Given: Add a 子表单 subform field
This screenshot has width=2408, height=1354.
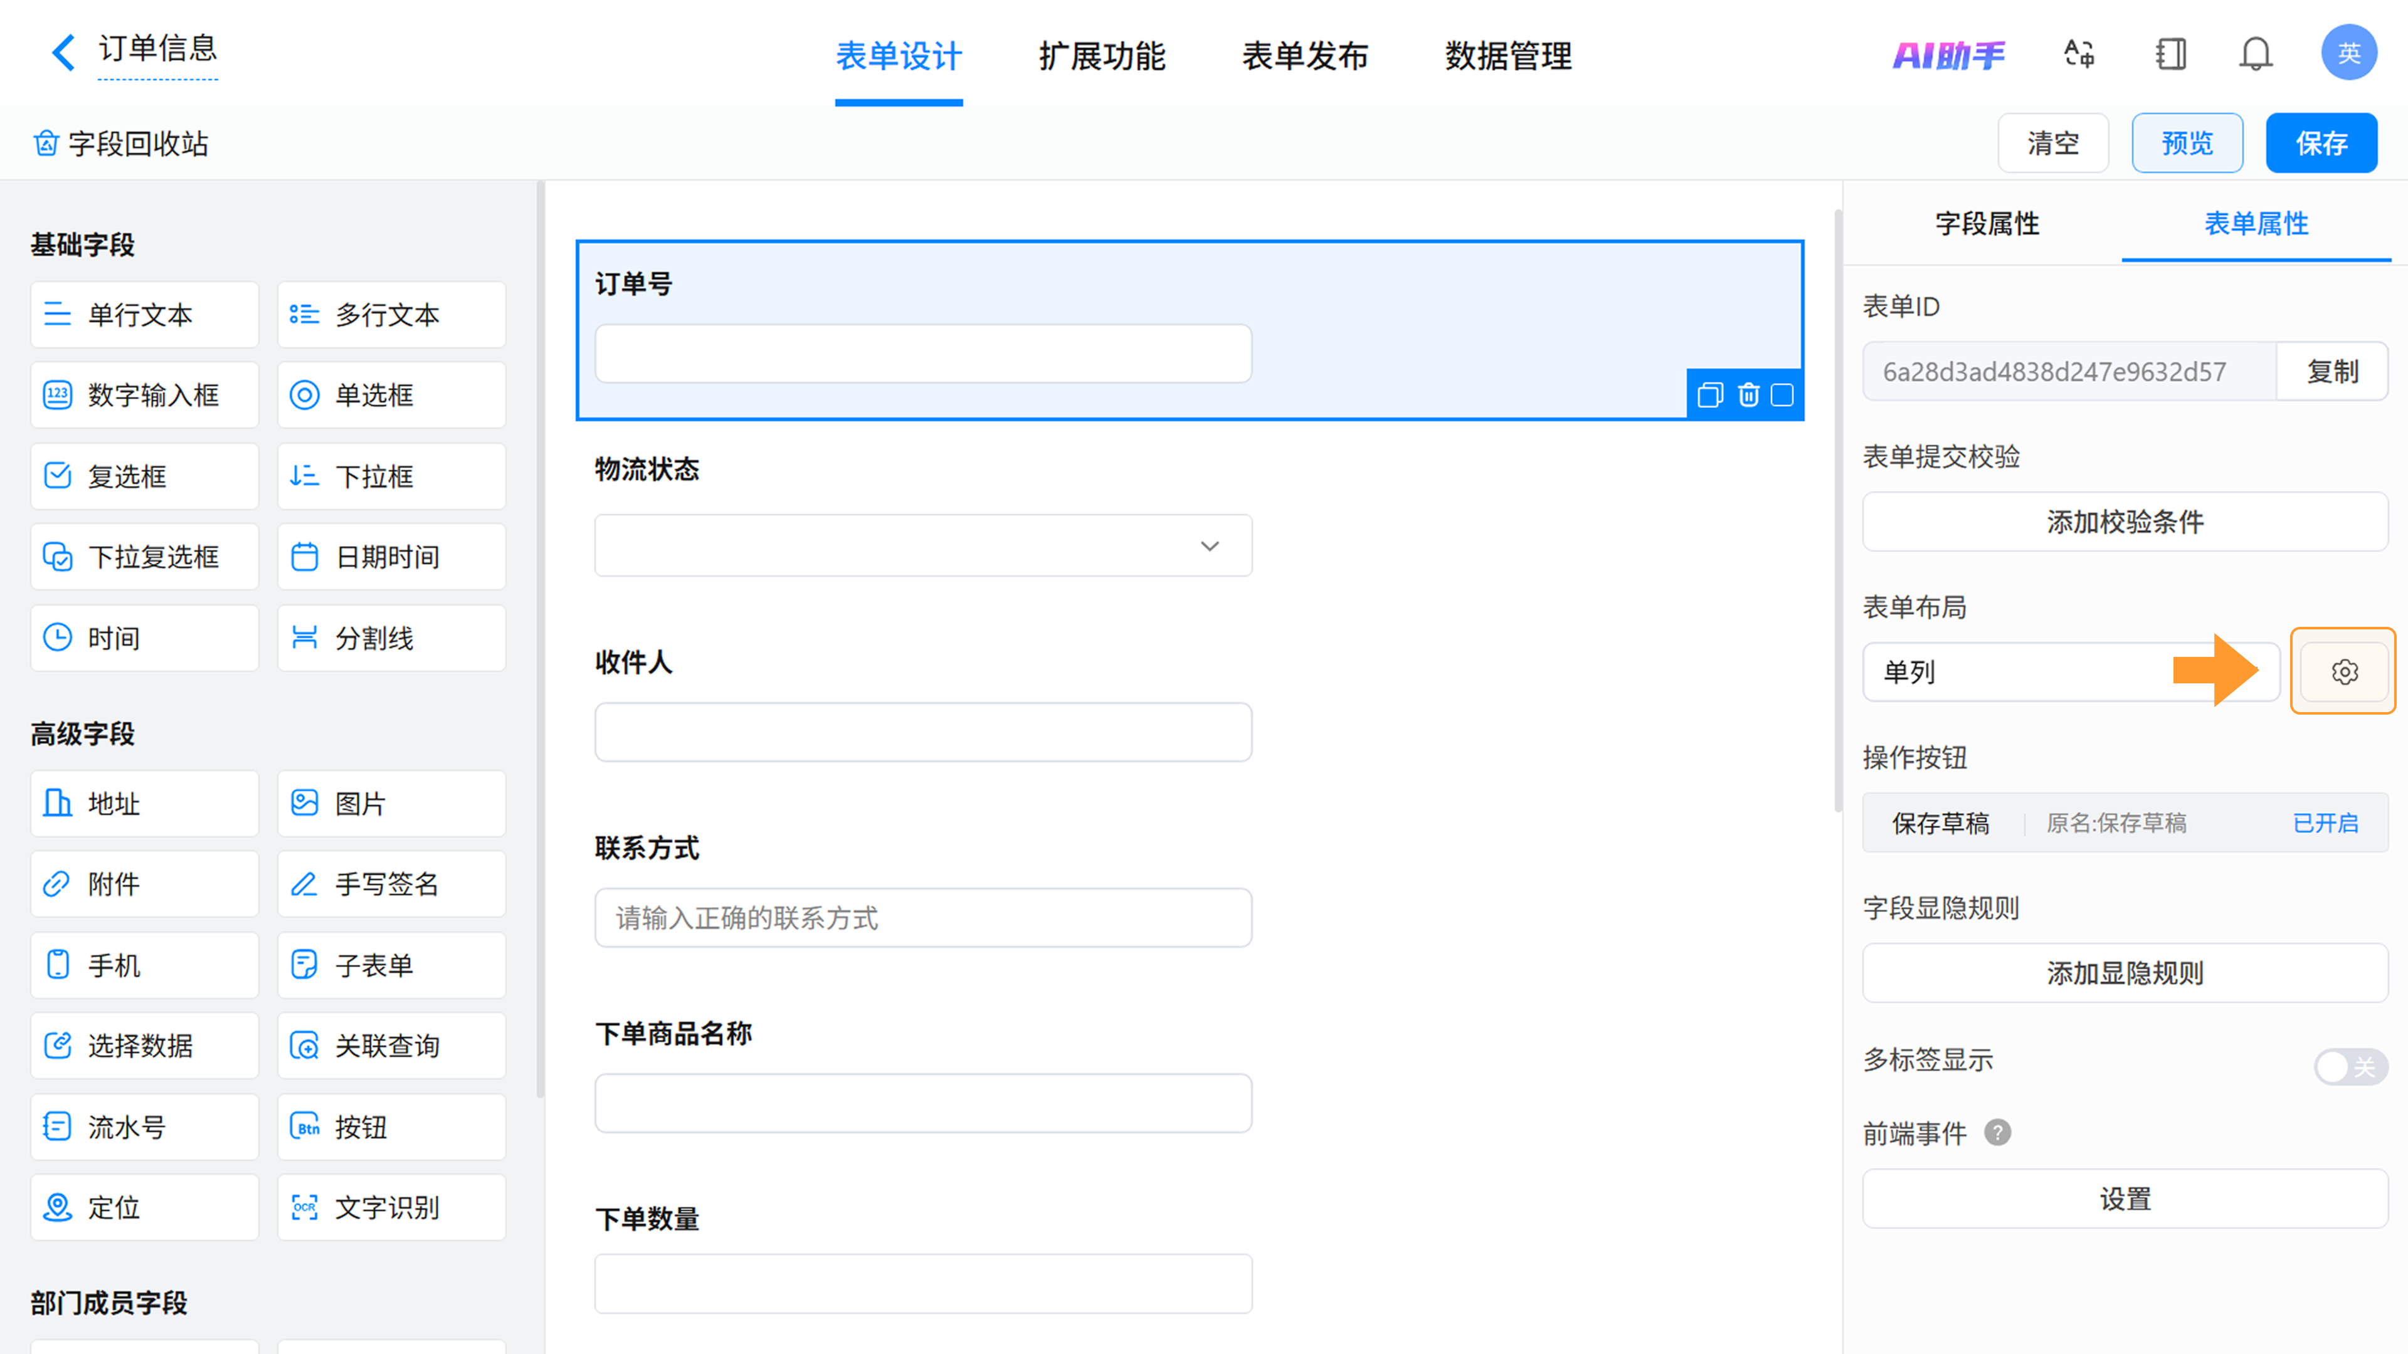Looking at the screenshot, I should [392, 965].
